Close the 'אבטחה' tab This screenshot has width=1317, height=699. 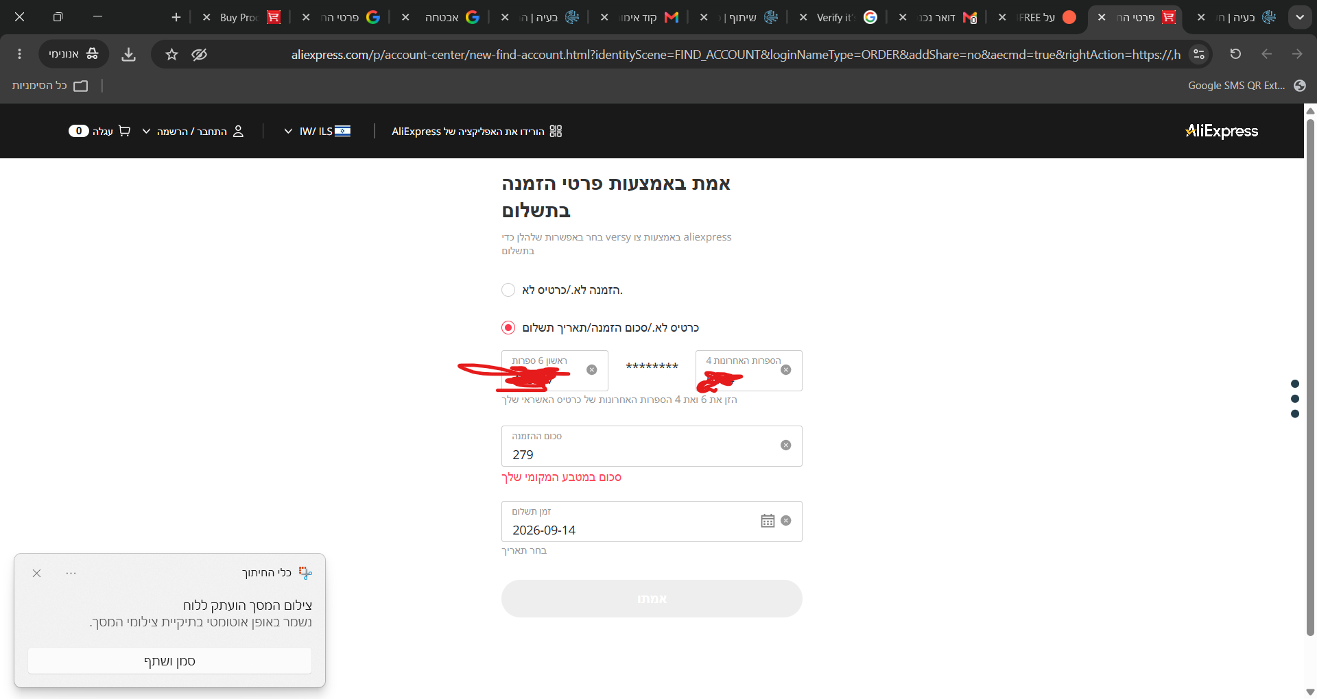(x=405, y=17)
